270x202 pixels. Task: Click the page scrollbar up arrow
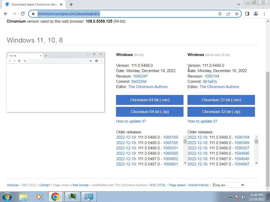[x=268, y=21]
